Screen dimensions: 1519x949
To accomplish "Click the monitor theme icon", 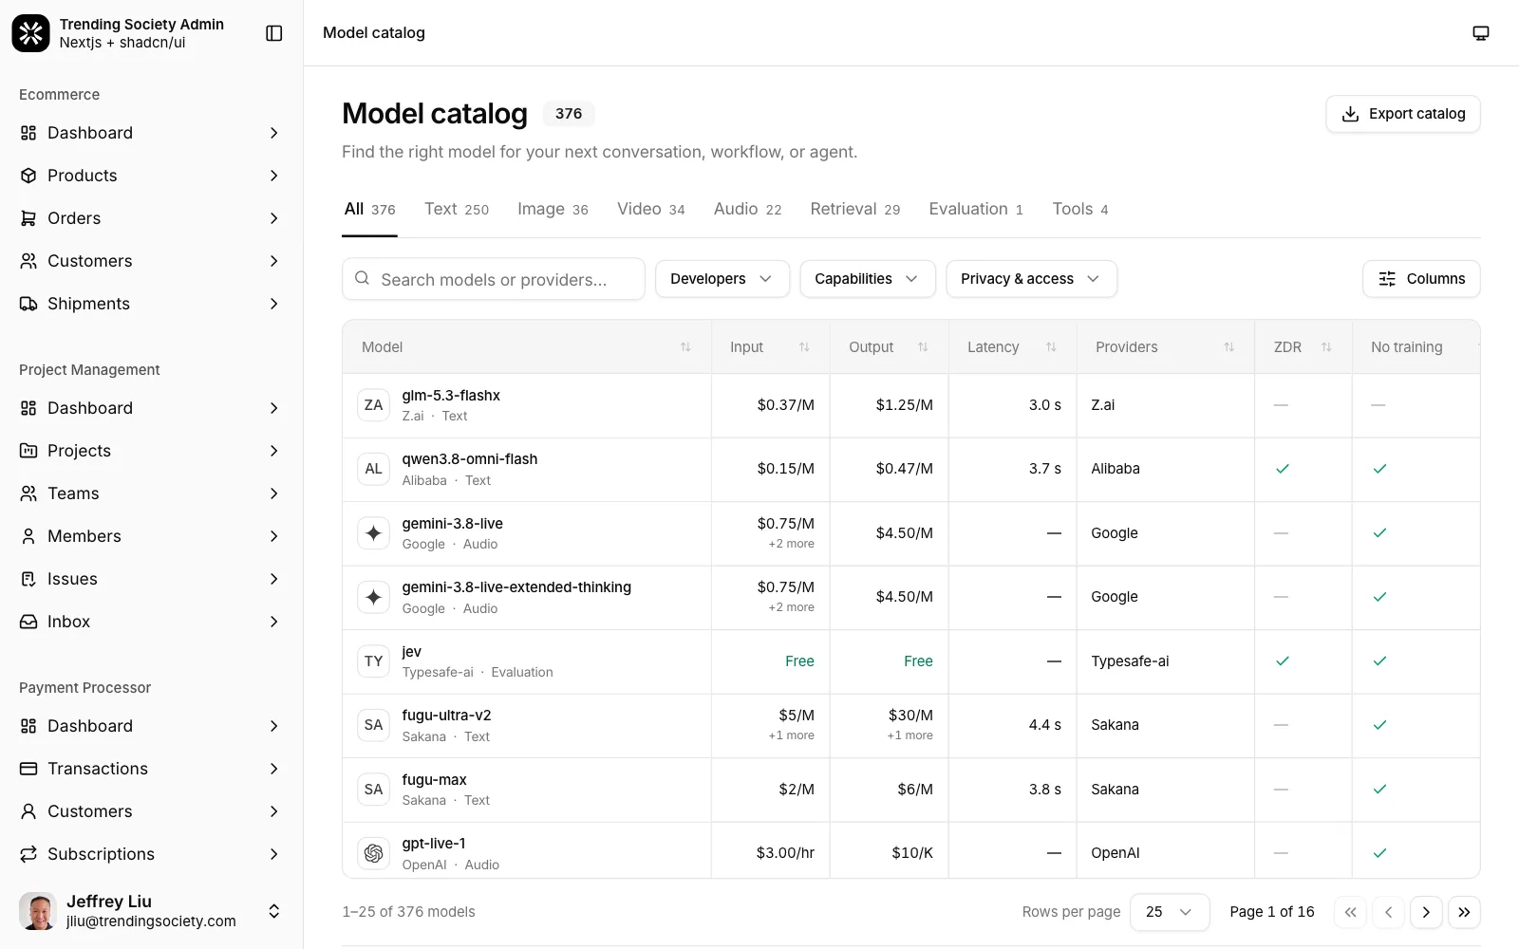I will [x=1480, y=33].
